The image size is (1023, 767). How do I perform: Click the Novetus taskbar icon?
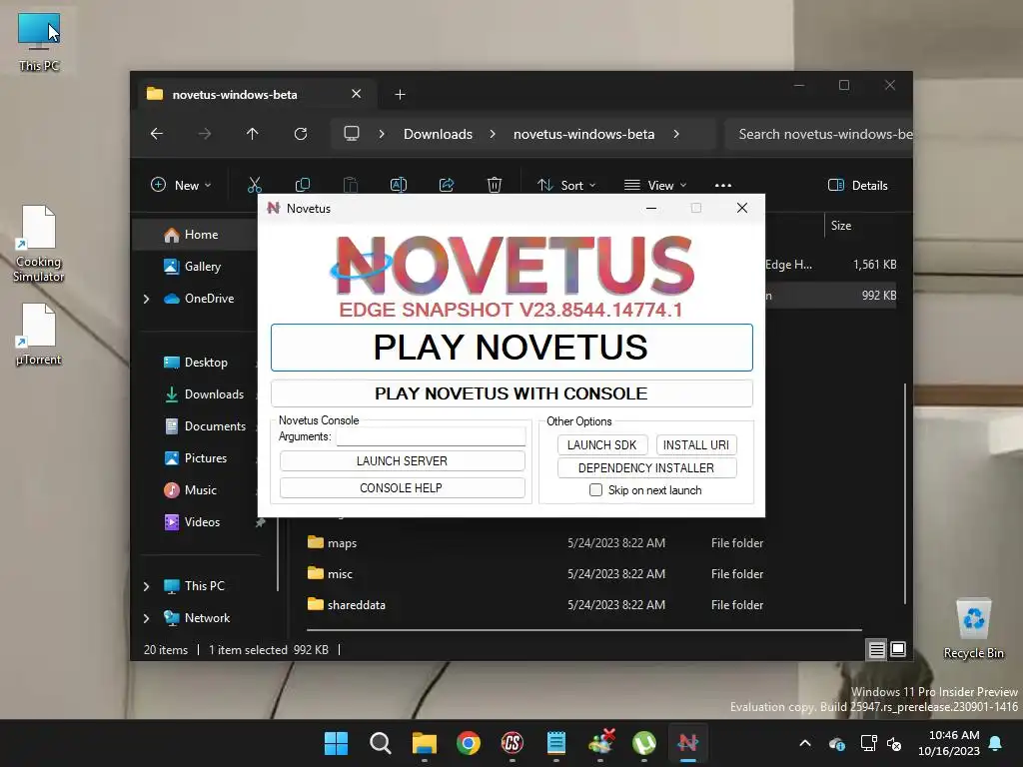click(x=687, y=743)
